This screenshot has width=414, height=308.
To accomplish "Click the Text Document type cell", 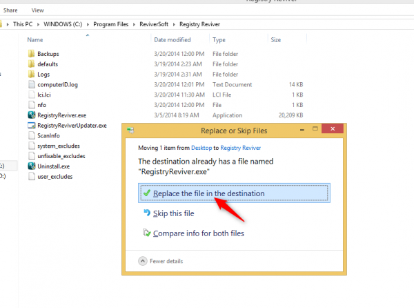I will (x=233, y=84).
